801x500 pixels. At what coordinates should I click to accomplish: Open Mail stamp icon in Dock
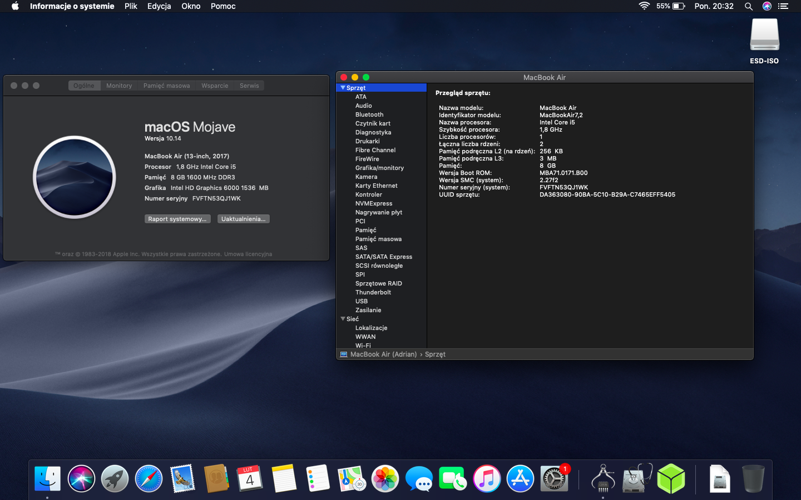[x=182, y=478]
